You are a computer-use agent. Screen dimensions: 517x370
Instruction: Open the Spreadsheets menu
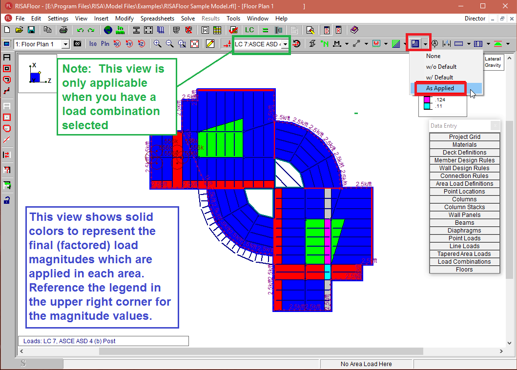coord(157,19)
